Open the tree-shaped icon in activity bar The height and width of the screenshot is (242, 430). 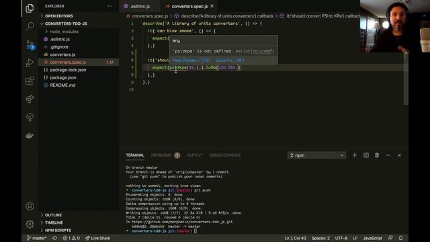click(x=30, y=117)
